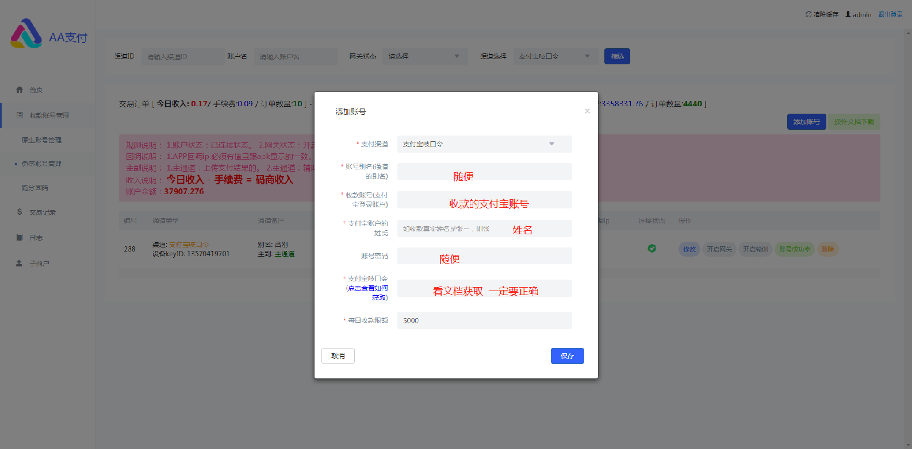Click the user icon for 子商户

pyautogui.click(x=19, y=263)
